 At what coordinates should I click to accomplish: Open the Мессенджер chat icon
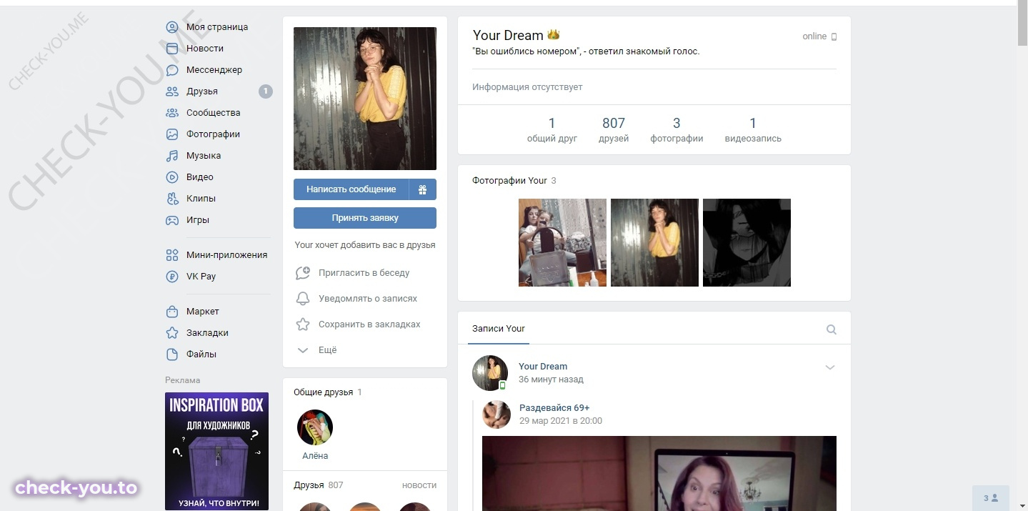[x=172, y=70]
